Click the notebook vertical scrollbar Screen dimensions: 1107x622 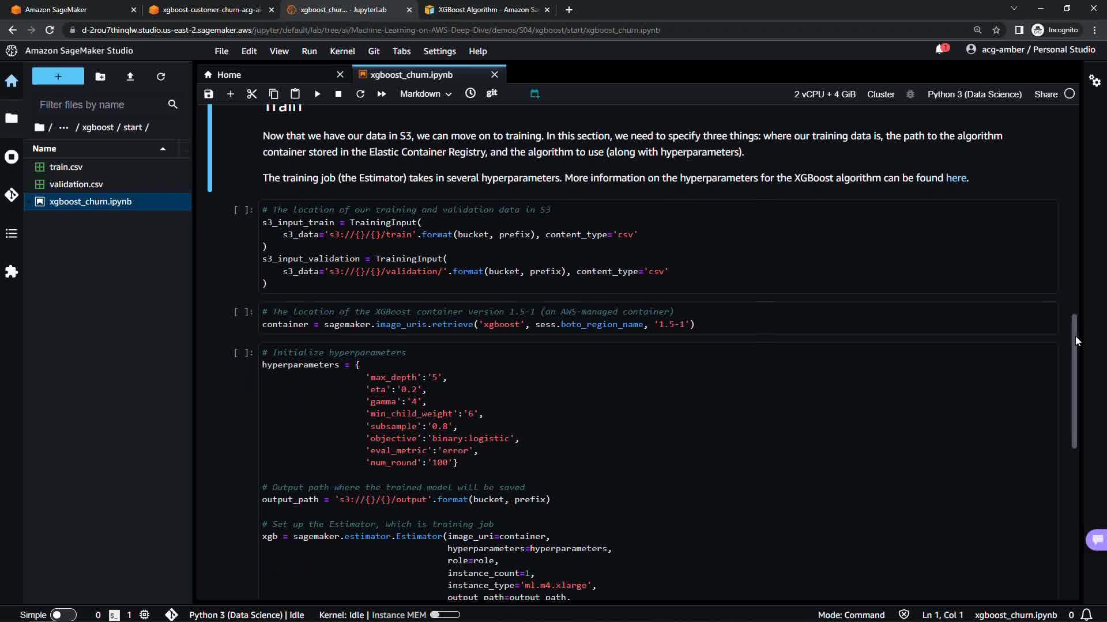1074,380
